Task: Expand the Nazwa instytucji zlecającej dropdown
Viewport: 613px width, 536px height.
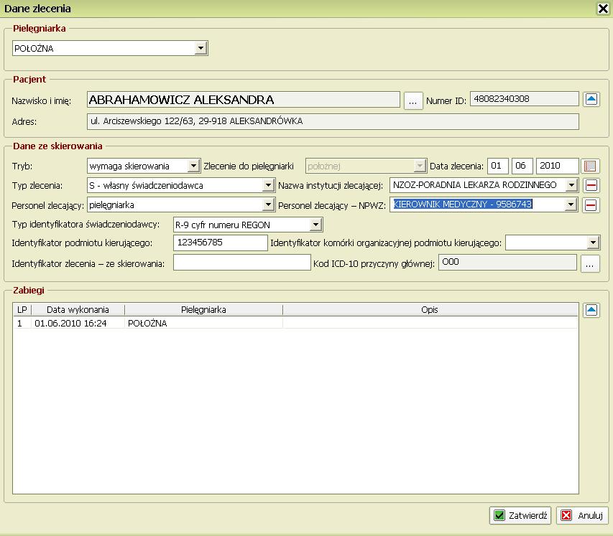Action: point(571,185)
